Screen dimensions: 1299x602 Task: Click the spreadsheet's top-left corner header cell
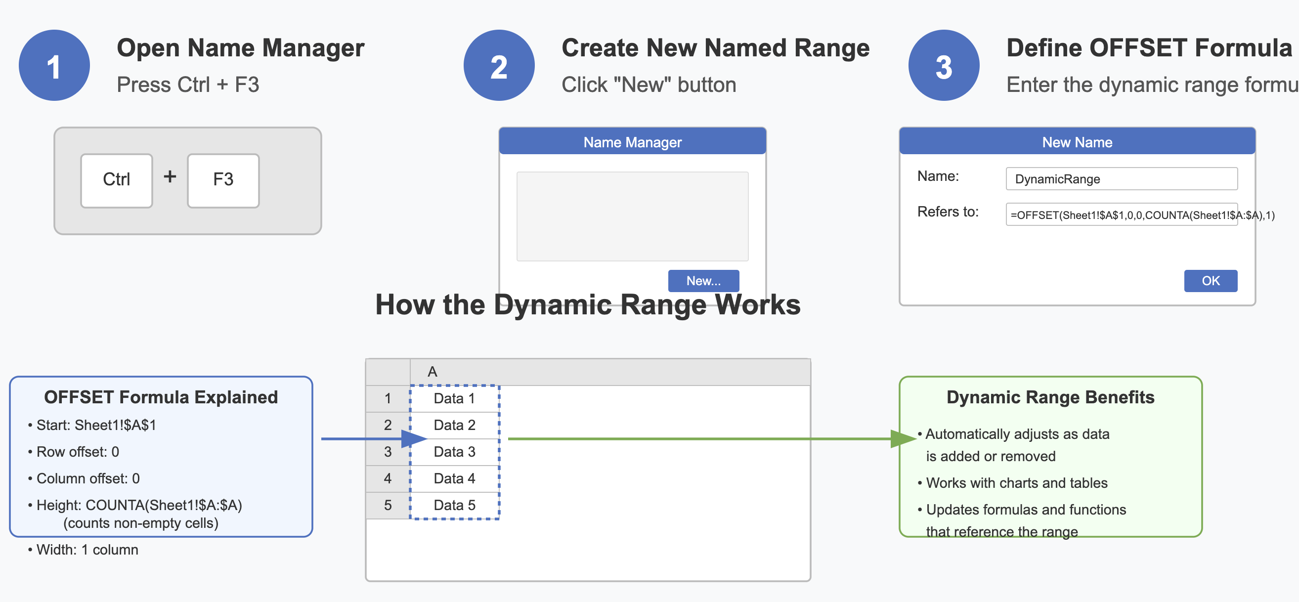[388, 372]
